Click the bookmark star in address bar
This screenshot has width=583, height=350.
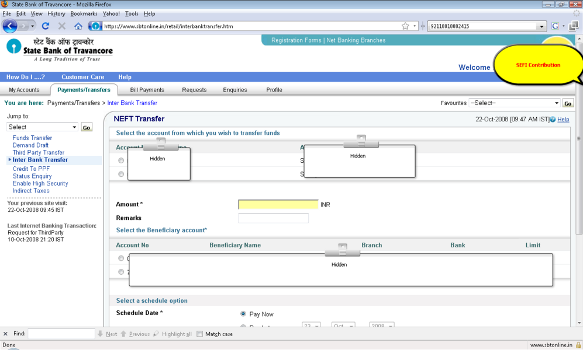[405, 26]
